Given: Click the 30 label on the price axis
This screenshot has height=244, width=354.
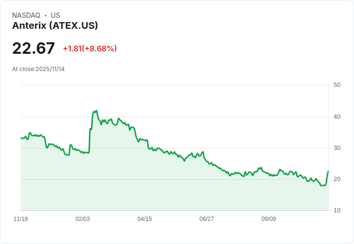Looking at the screenshot, I should point(337,148).
